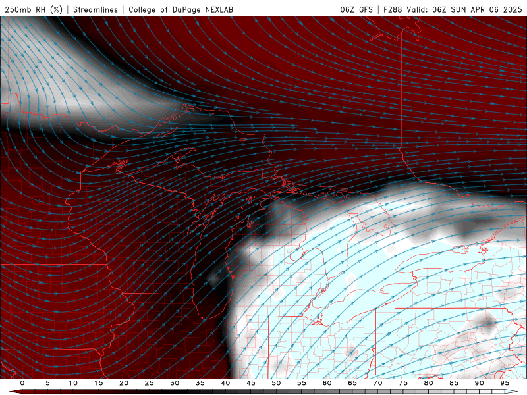Select the '50' colorbar tick label
The height and width of the screenshot is (395, 527).
276,383
